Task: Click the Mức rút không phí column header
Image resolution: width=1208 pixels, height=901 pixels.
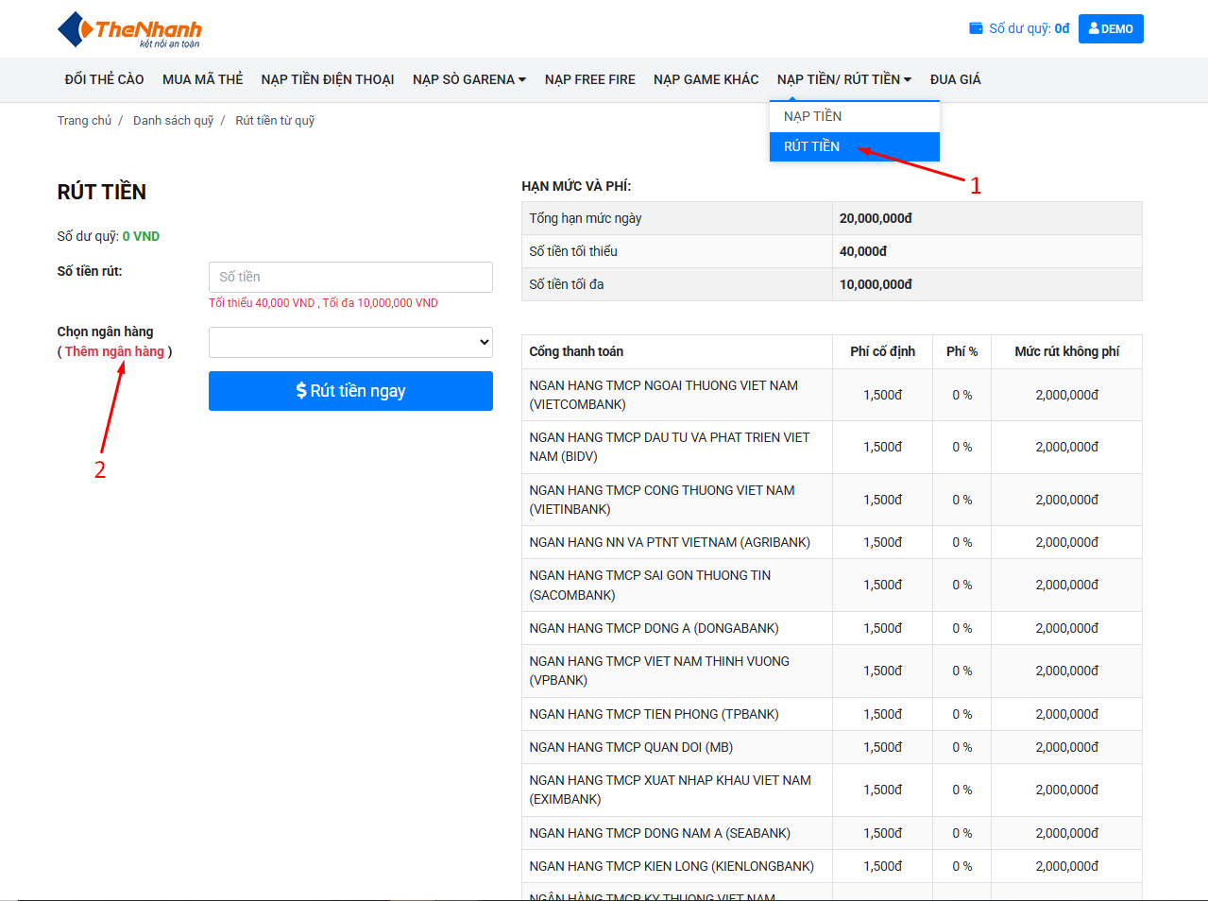Action: (1066, 351)
